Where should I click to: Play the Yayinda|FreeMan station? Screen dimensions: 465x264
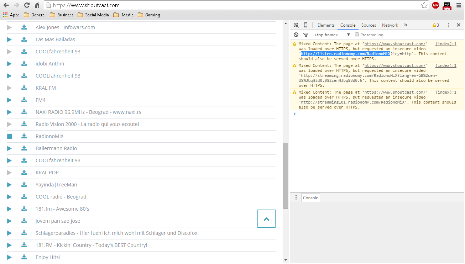click(9, 185)
